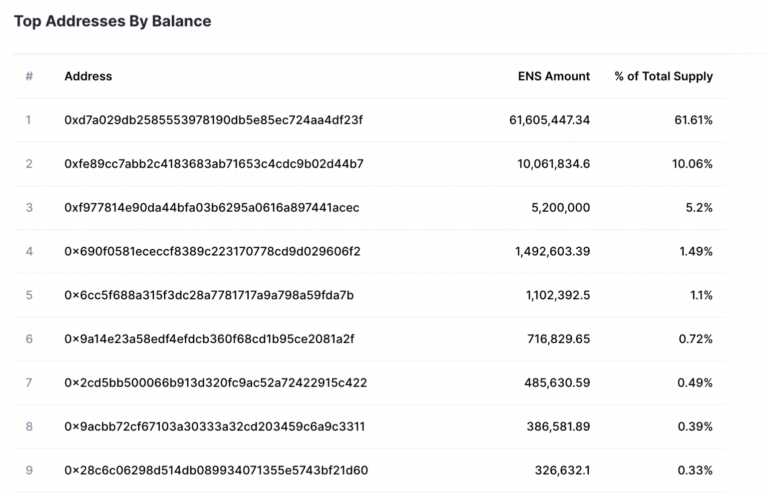Viewport: 767px width, 494px height.
Task: Open address 0x9a14e23a58ed... in row 6
Action: click(x=209, y=339)
